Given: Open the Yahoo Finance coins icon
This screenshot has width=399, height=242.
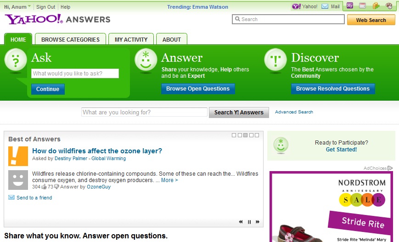Looking at the screenshot, I should tap(376, 5).
